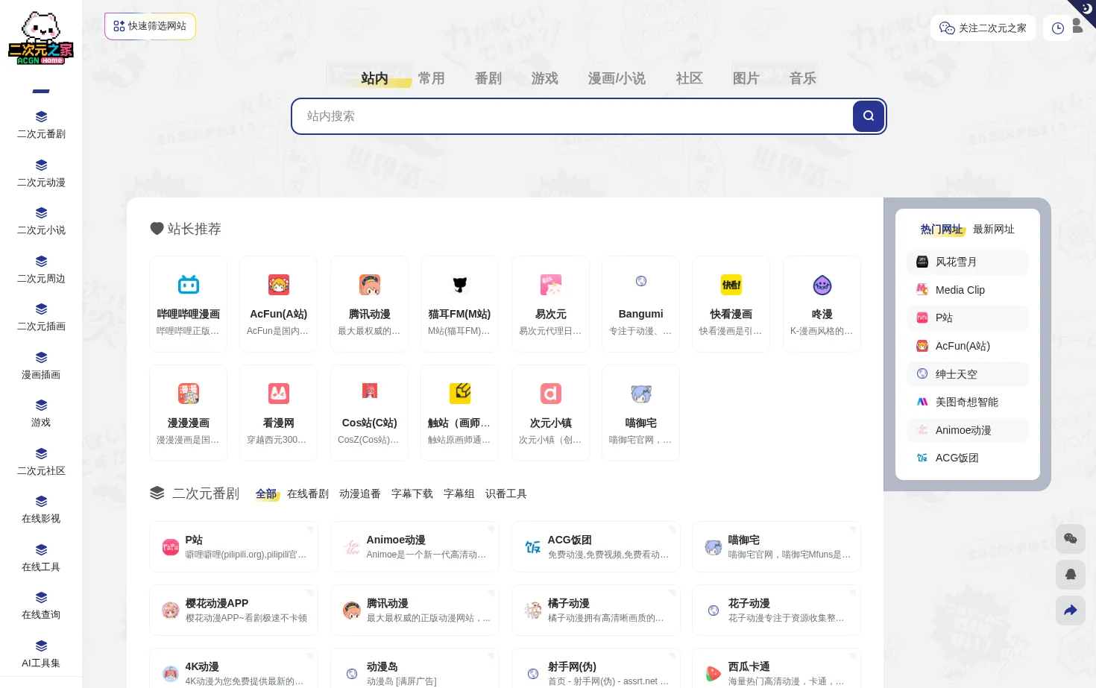The image size is (1096, 688).
Task: Select 二次元周边 in the sidebar
Action: pyautogui.click(x=41, y=270)
